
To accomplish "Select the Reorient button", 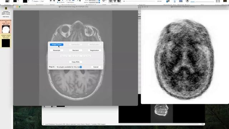I will [x=75, y=50].
